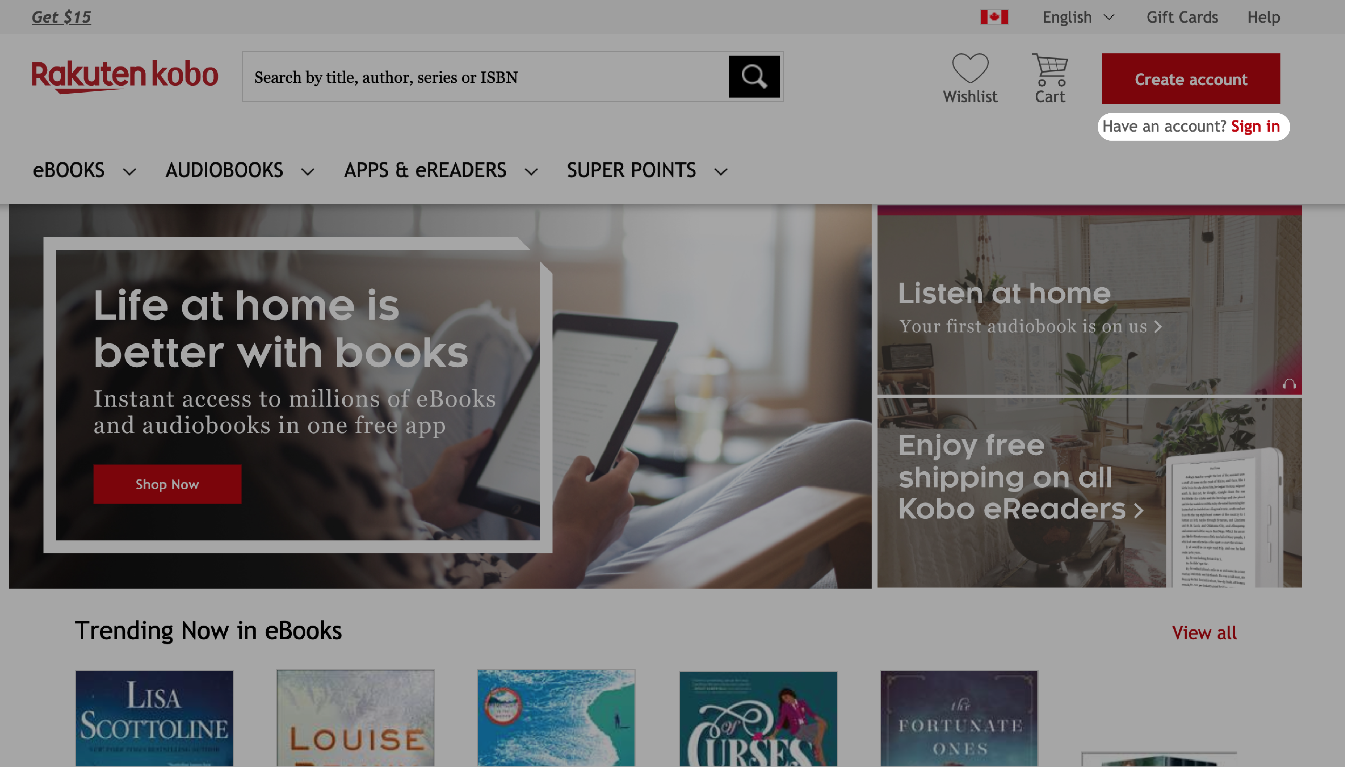Expand the SUPER POINTS dropdown menu
Image resolution: width=1345 pixels, height=767 pixels.
point(719,170)
